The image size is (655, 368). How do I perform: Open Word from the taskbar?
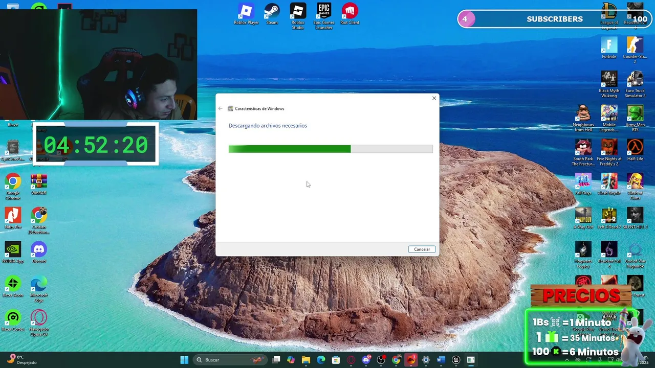(x=441, y=360)
